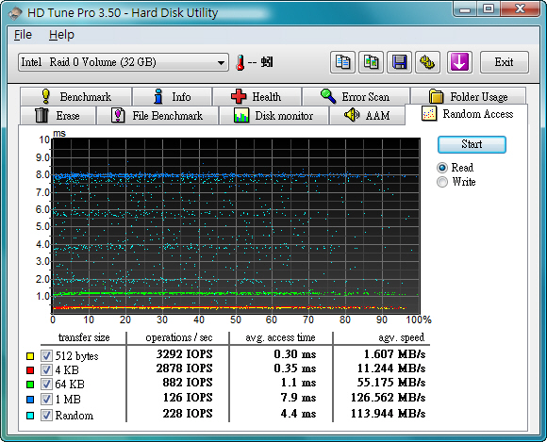Click the thermometer temperature indicator icon
Screen dimensions: 547x442
(x=240, y=63)
